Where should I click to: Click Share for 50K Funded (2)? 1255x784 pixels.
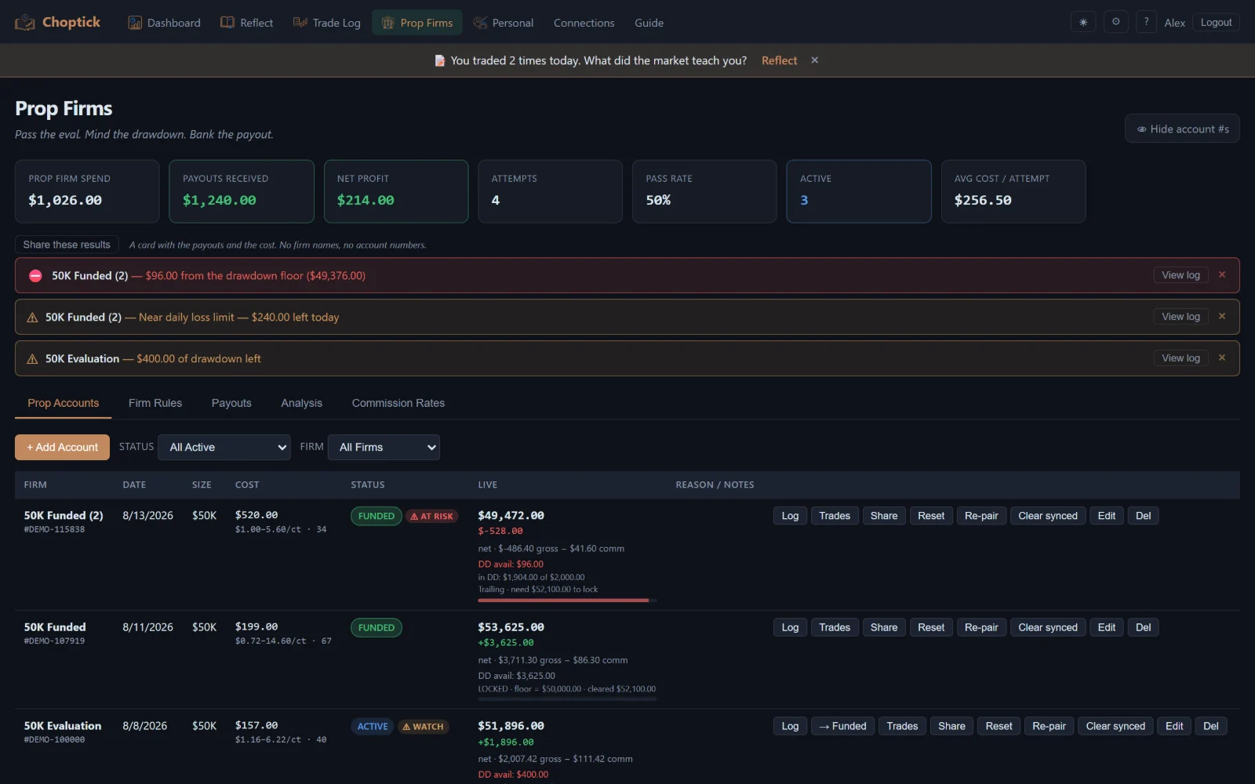pyautogui.click(x=884, y=516)
